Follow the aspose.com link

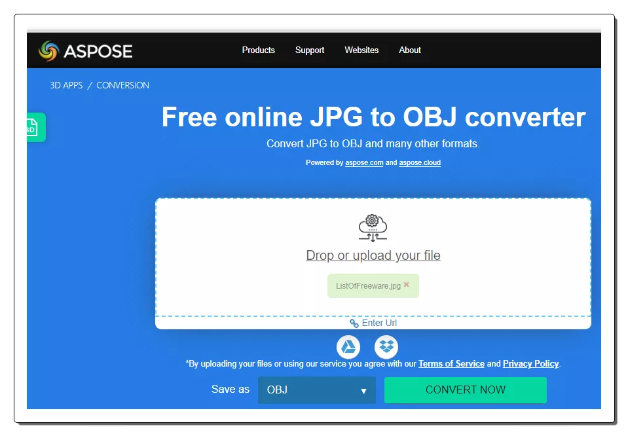point(364,162)
